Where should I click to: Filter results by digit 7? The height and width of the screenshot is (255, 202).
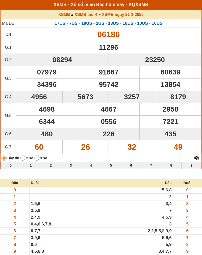click(x=151, y=165)
